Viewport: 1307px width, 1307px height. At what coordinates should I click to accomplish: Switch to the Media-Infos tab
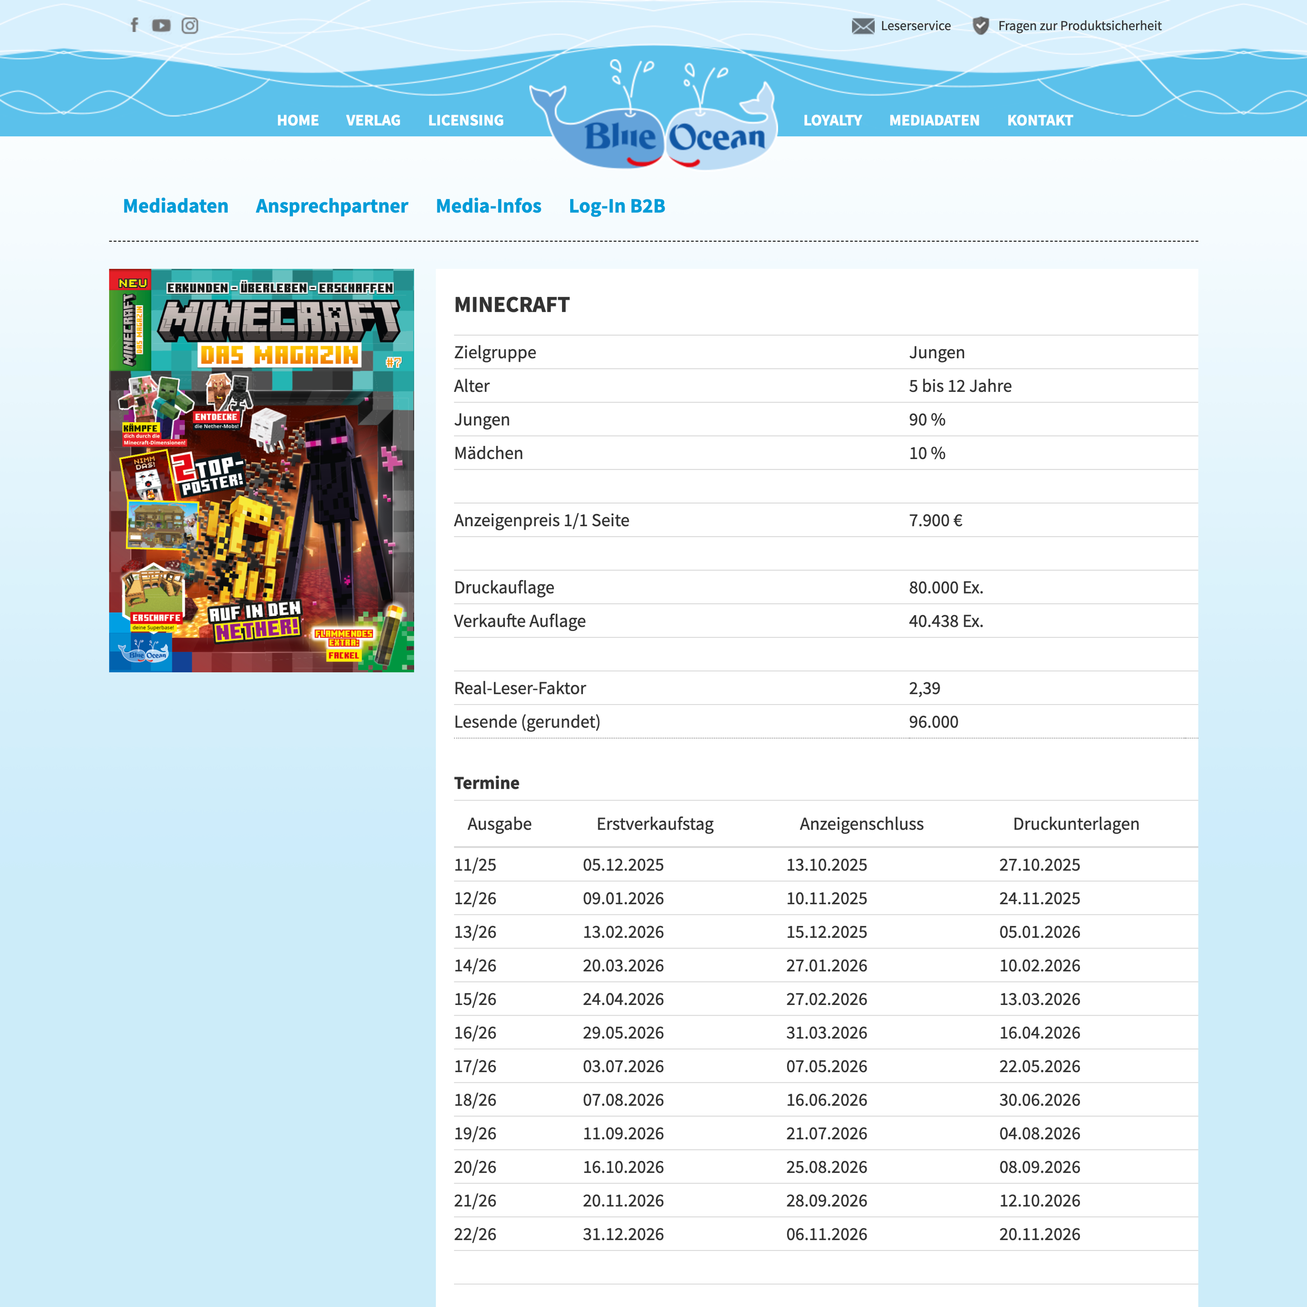click(x=488, y=205)
